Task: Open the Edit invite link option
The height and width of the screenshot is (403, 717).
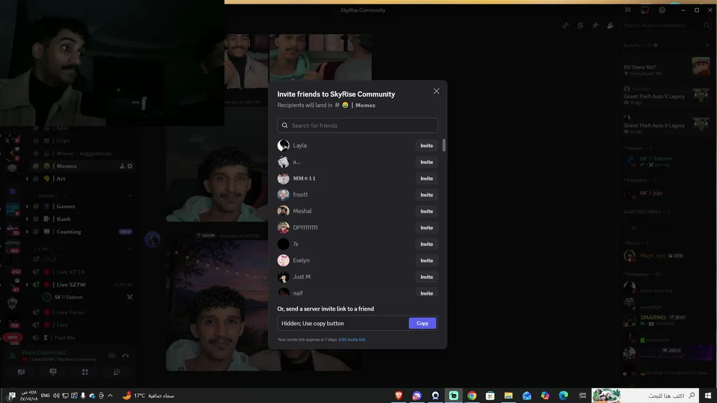Action: tap(352, 340)
